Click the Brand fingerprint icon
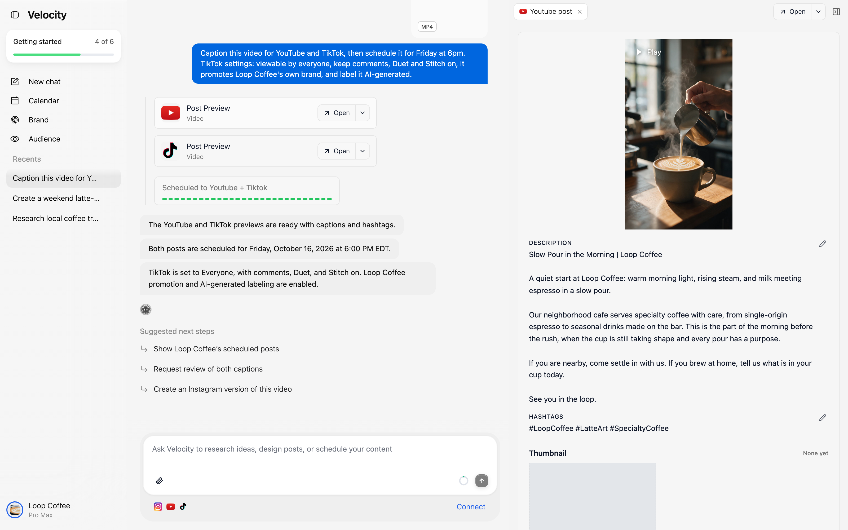The width and height of the screenshot is (848, 530). click(15, 120)
